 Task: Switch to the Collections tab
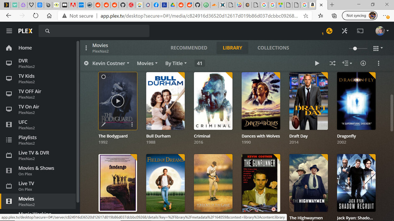pyautogui.click(x=273, y=48)
